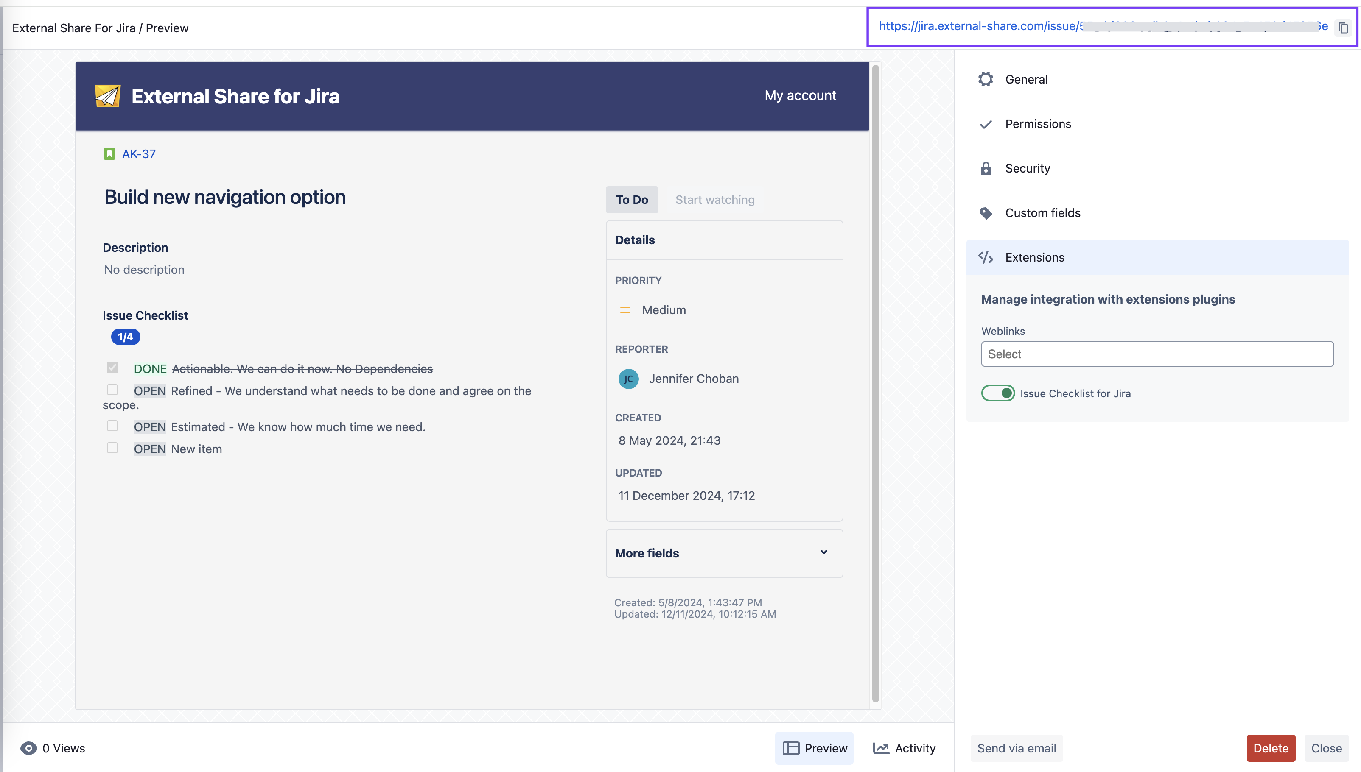Click the Extensions code icon
This screenshot has height=772, width=1361.
(986, 258)
